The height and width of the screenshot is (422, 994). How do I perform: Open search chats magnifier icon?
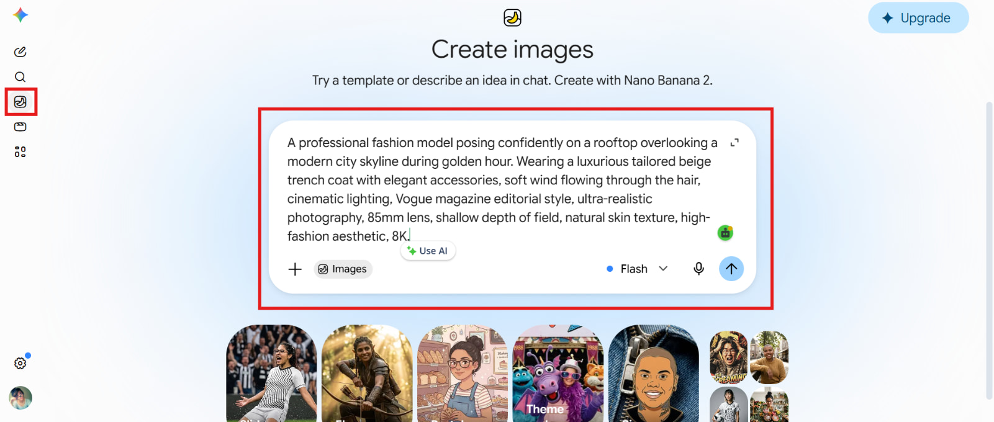point(20,77)
